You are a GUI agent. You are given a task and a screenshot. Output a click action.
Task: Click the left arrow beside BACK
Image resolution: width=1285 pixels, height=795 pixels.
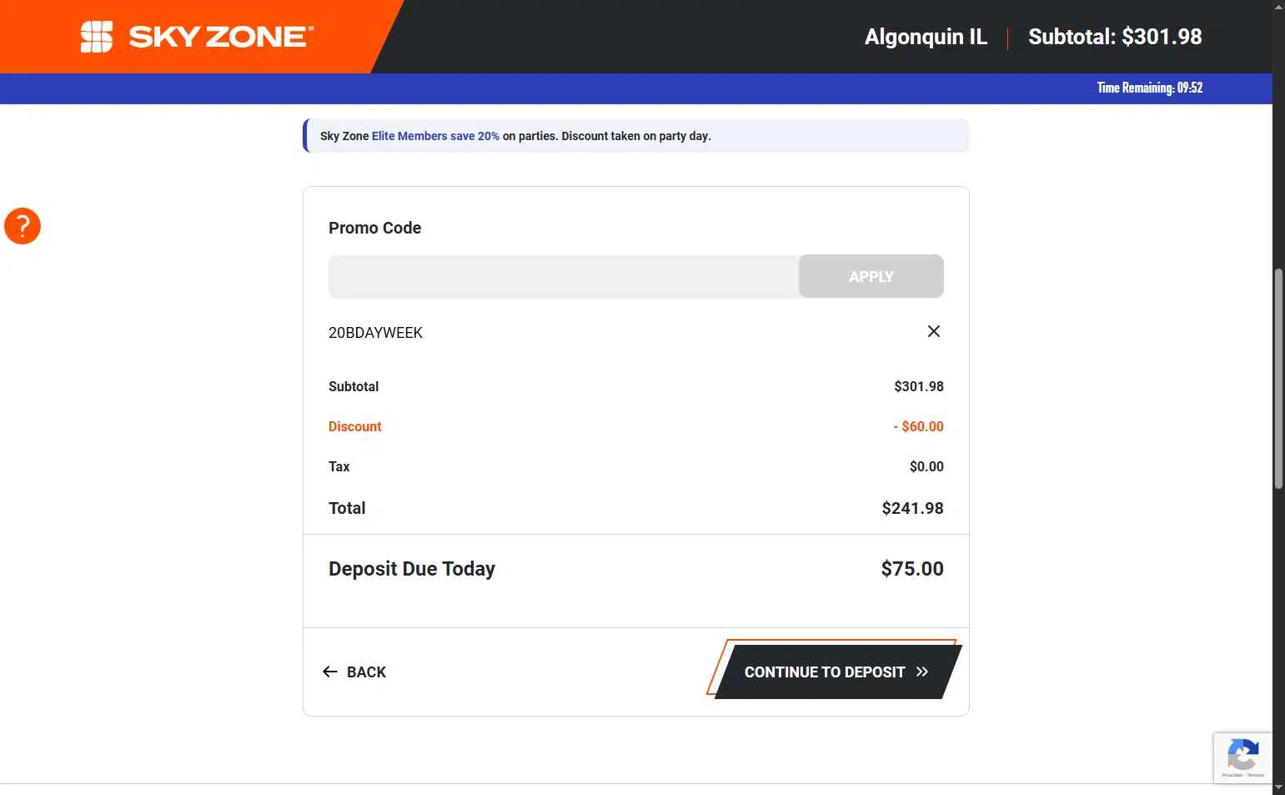tap(330, 672)
